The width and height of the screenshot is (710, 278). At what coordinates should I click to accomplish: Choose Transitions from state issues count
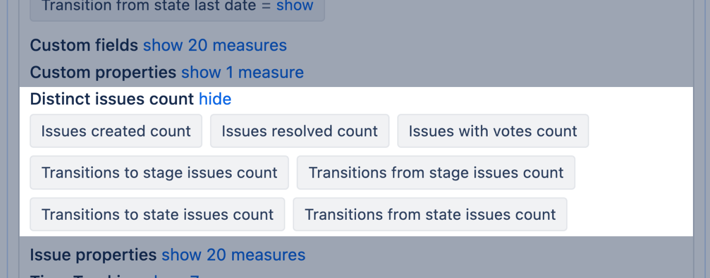pyautogui.click(x=430, y=214)
